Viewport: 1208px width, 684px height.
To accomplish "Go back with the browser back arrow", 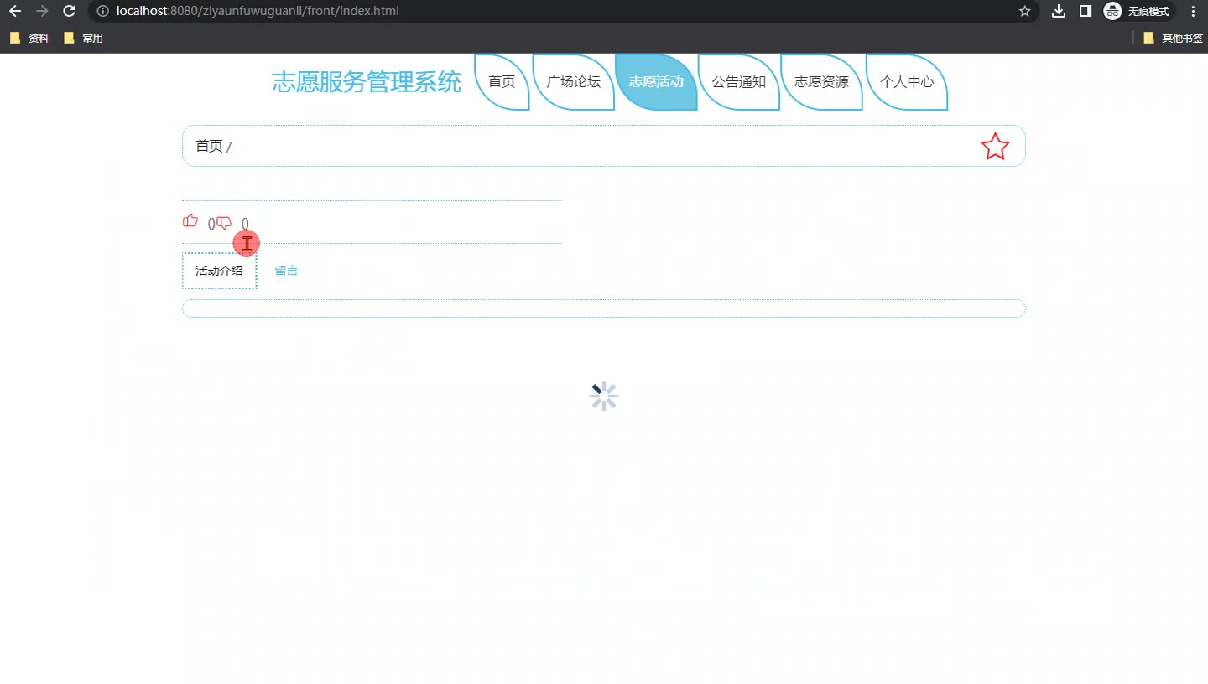I will point(15,11).
